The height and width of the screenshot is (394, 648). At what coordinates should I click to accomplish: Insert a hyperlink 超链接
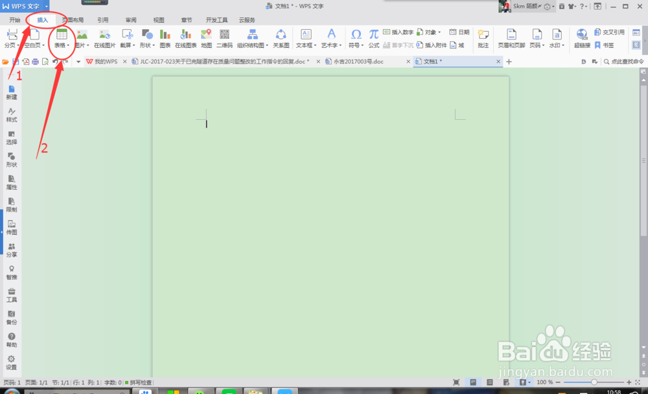[582, 38]
